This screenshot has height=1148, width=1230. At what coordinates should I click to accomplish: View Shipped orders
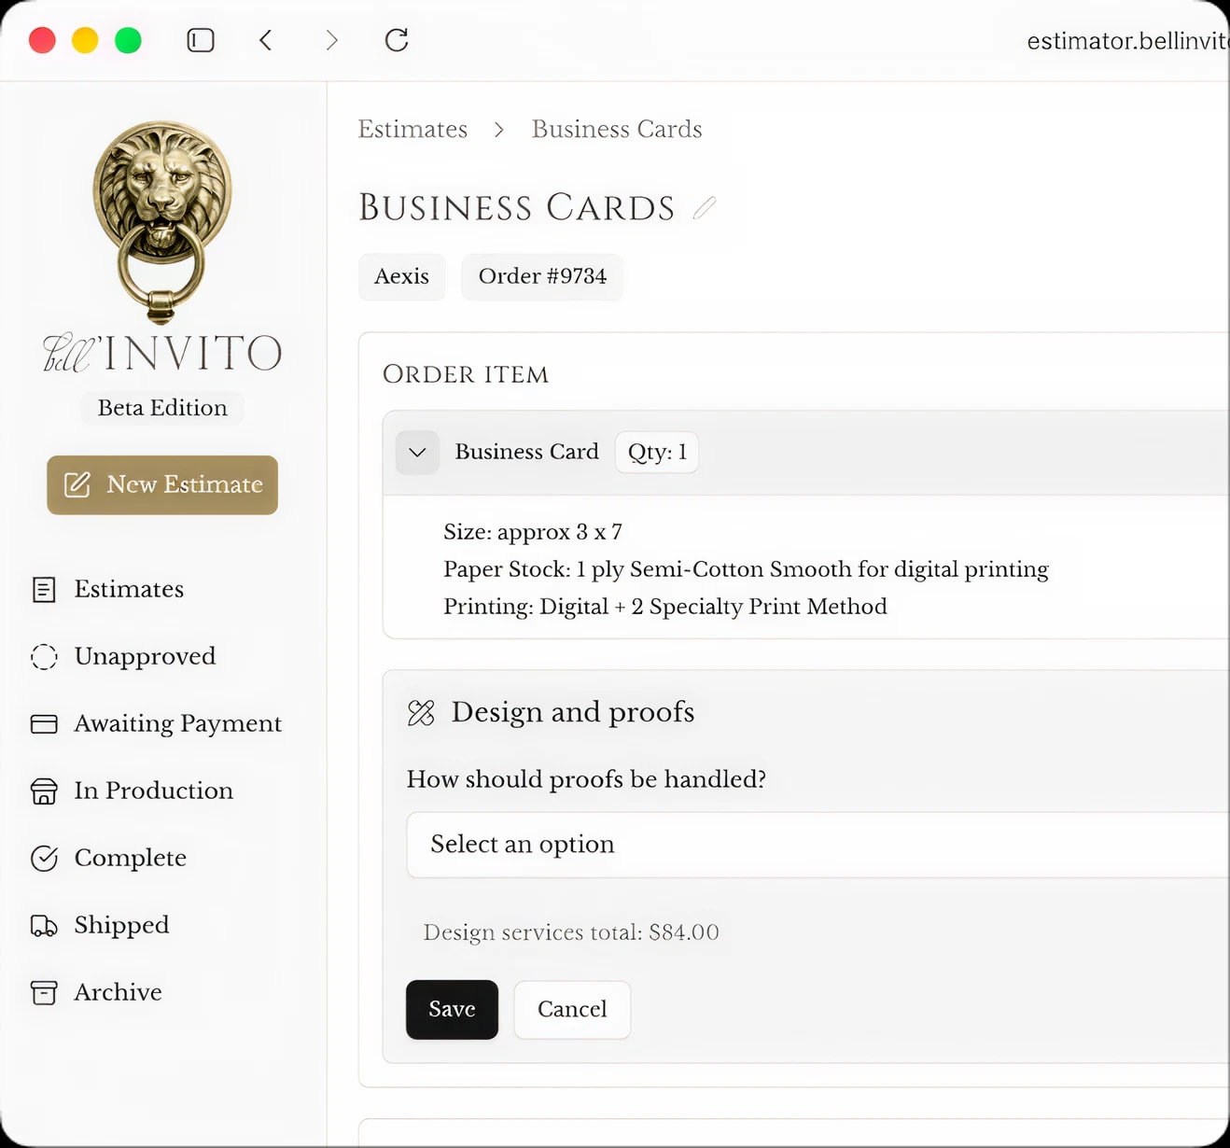point(121,925)
